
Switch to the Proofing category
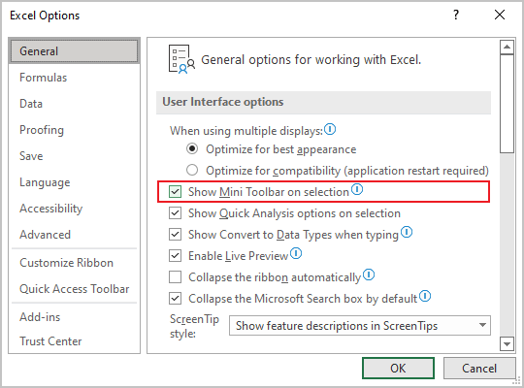[x=74, y=130]
